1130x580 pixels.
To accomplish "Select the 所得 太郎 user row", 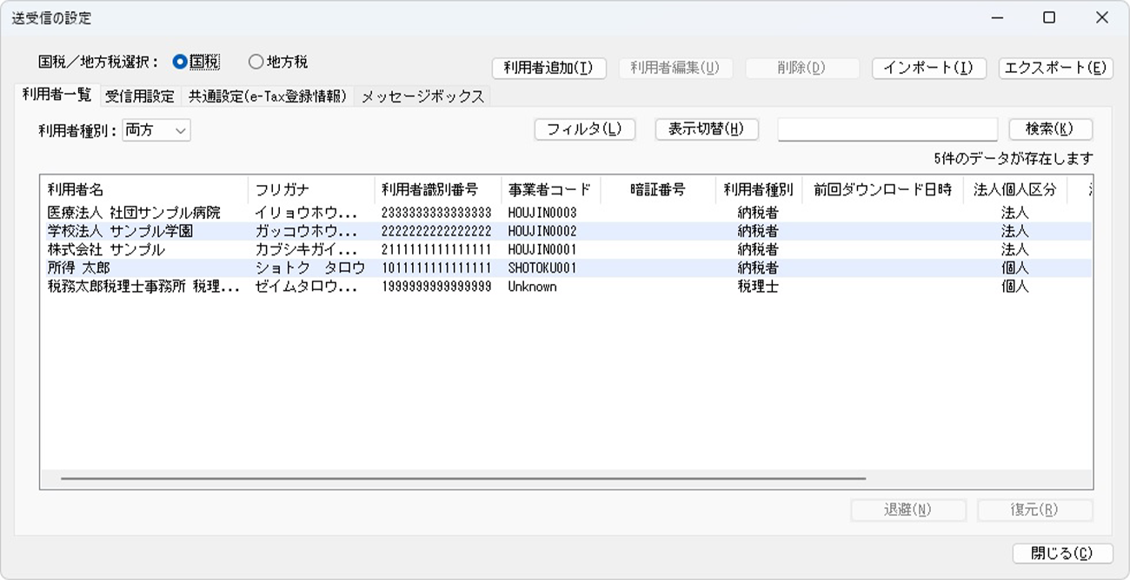I will tap(79, 268).
